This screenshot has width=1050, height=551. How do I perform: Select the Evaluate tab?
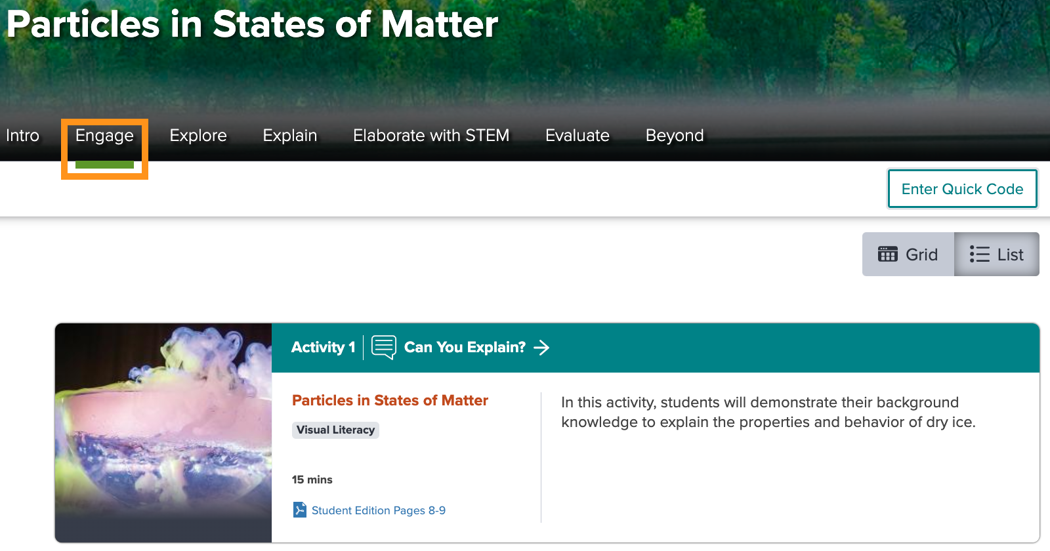click(x=577, y=135)
